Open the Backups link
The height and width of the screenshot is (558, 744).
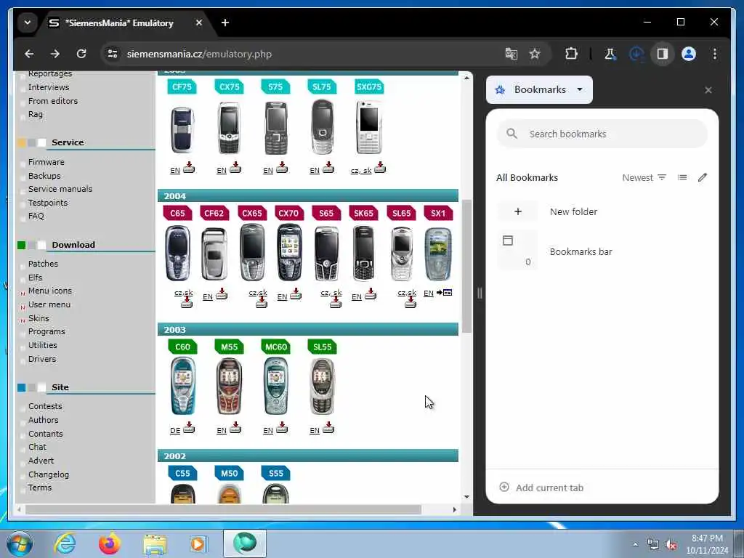(44, 176)
